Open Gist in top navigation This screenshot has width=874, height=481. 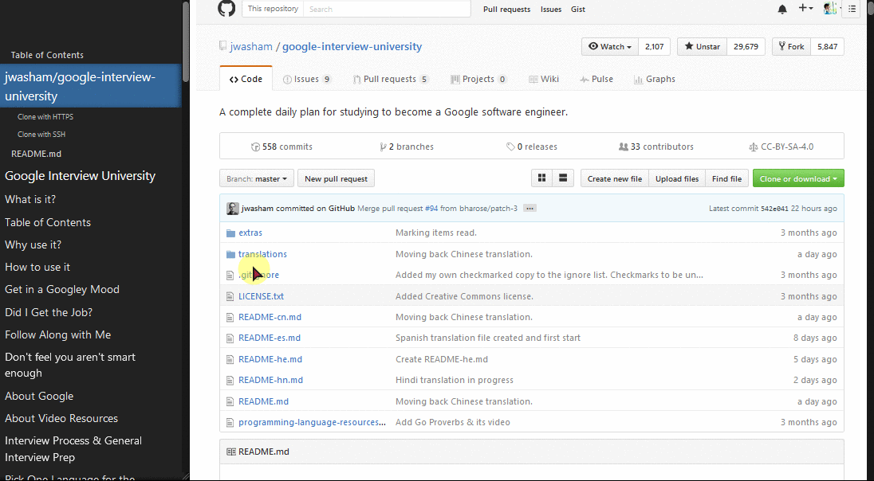click(x=578, y=9)
